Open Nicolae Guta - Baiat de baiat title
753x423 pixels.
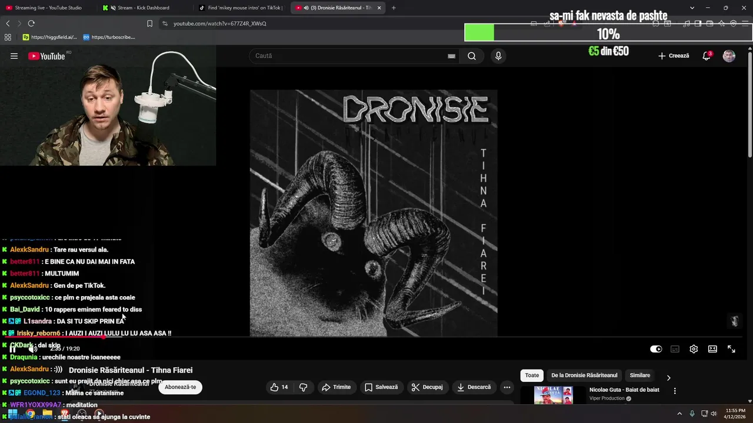[x=624, y=390]
